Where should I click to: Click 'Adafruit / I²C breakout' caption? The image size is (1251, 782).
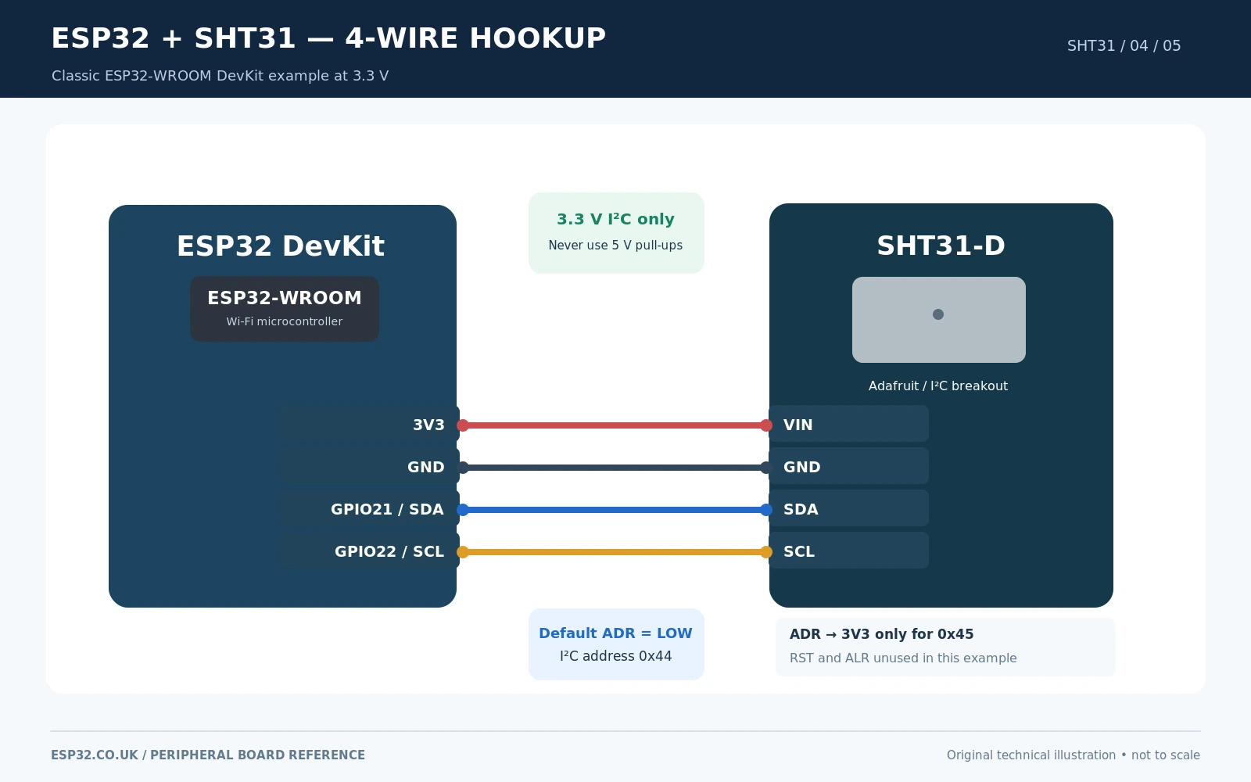click(938, 386)
